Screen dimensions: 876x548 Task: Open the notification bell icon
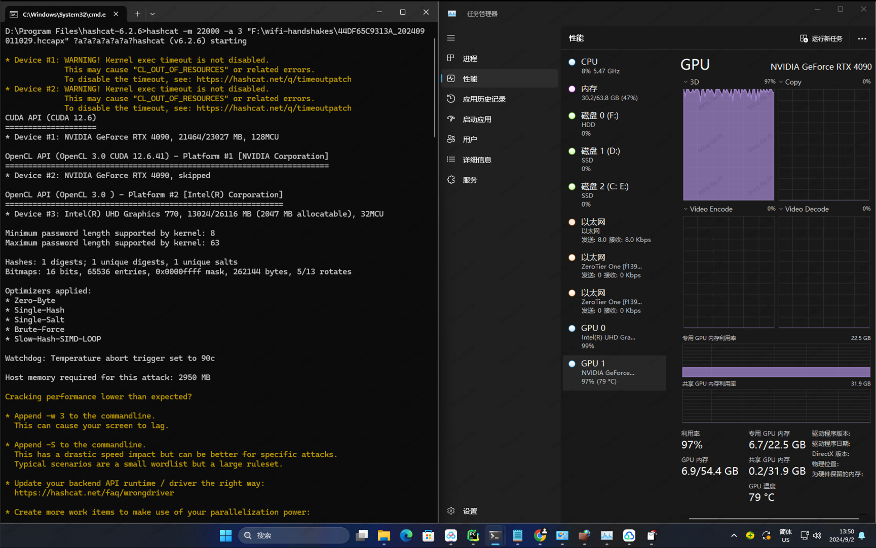[862, 536]
